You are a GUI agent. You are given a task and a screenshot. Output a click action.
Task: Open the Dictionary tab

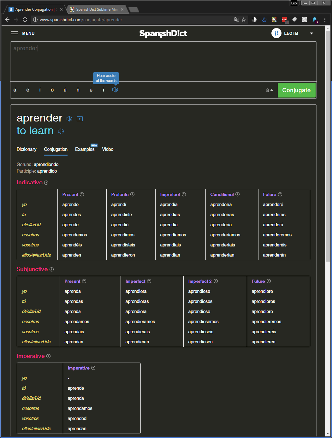tap(27, 149)
